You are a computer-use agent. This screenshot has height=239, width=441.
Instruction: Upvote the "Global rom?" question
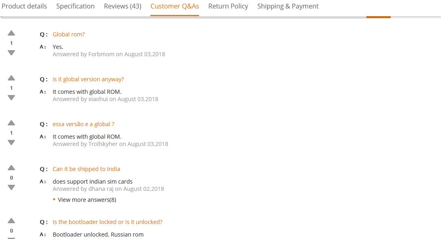(x=11, y=33)
